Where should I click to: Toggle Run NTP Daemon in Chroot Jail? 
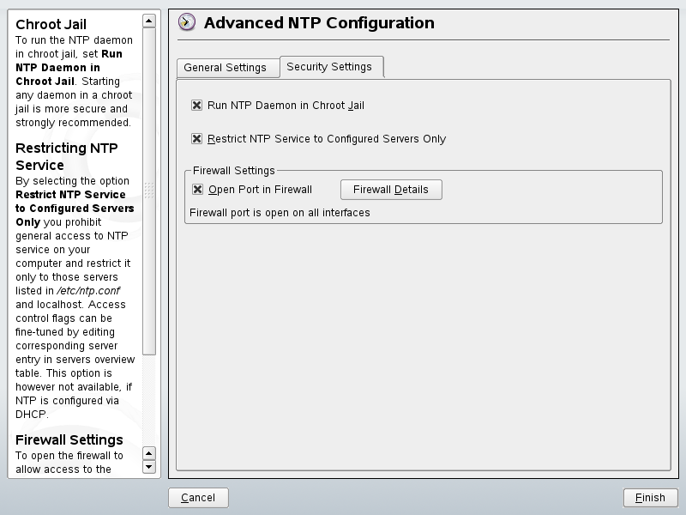click(197, 106)
